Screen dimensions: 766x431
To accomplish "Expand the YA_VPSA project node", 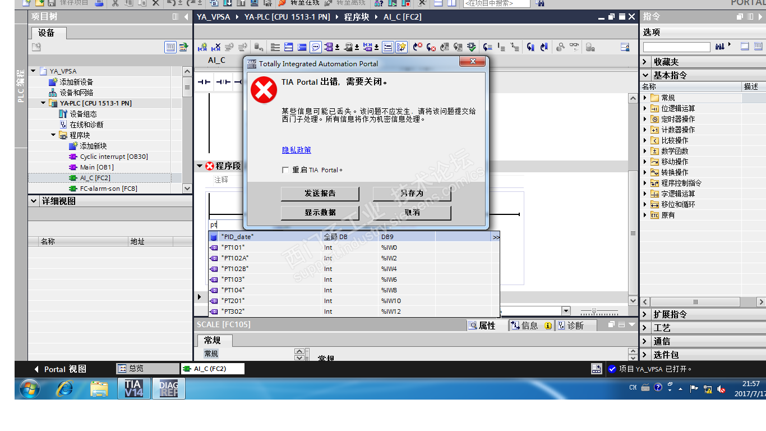I will point(33,71).
